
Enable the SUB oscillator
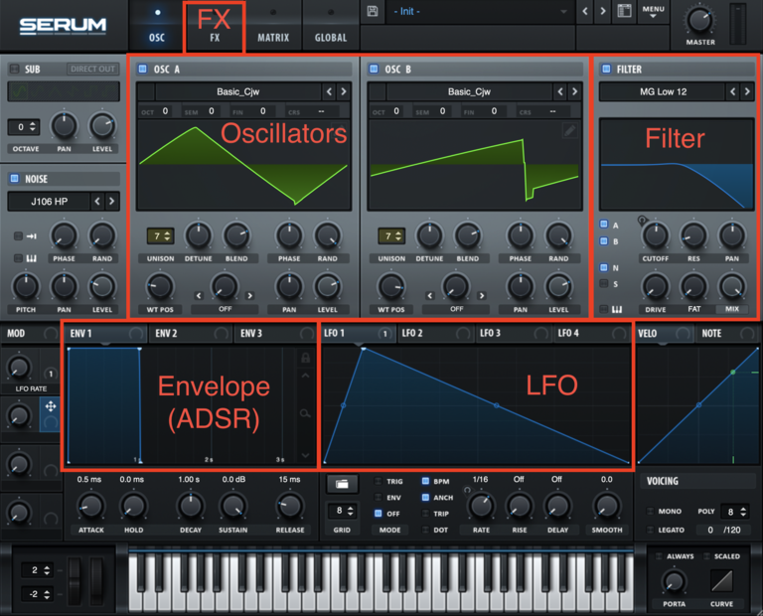pyautogui.click(x=15, y=69)
